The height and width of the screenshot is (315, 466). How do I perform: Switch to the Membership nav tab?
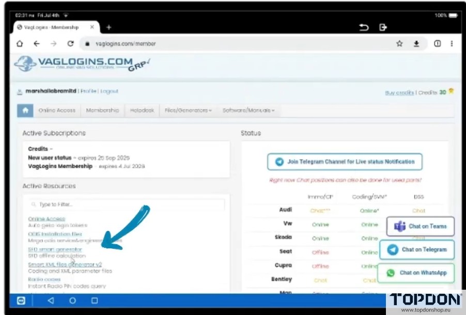[102, 111]
